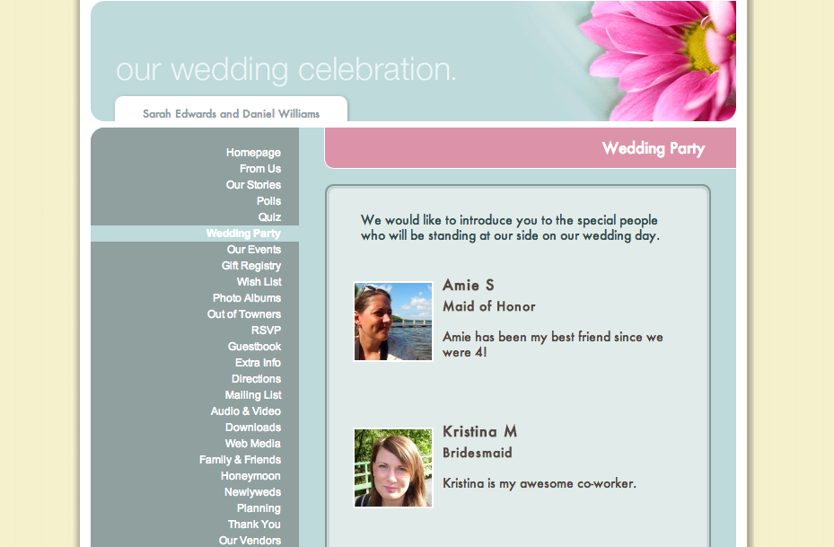Navigate to Our Events
The image size is (834, 547).
pos(254,250)
